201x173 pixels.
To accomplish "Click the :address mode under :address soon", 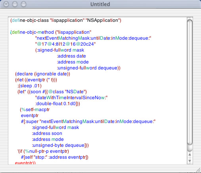I will click(x=48, y=139).
